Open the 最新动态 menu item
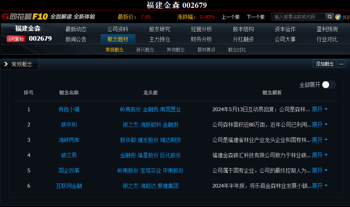This screenshot has width=350, height=207. pyautogui.click(x=76, y=29)
